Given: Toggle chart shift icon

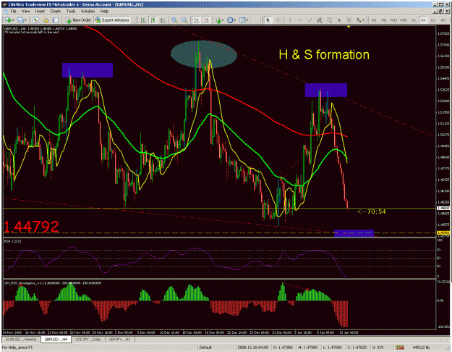Looking at the screenshot, I should pyautogui.click(x=206, y=20).
